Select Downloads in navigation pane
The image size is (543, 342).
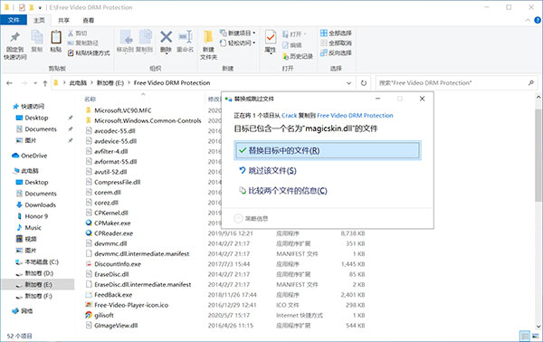pos(36,204)
